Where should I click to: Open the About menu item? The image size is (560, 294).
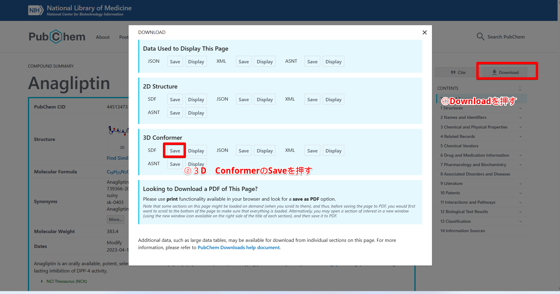pos(103,37)
